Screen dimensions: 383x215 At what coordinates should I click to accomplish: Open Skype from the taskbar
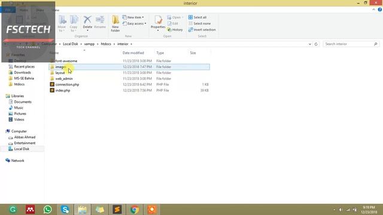[65, 210]
